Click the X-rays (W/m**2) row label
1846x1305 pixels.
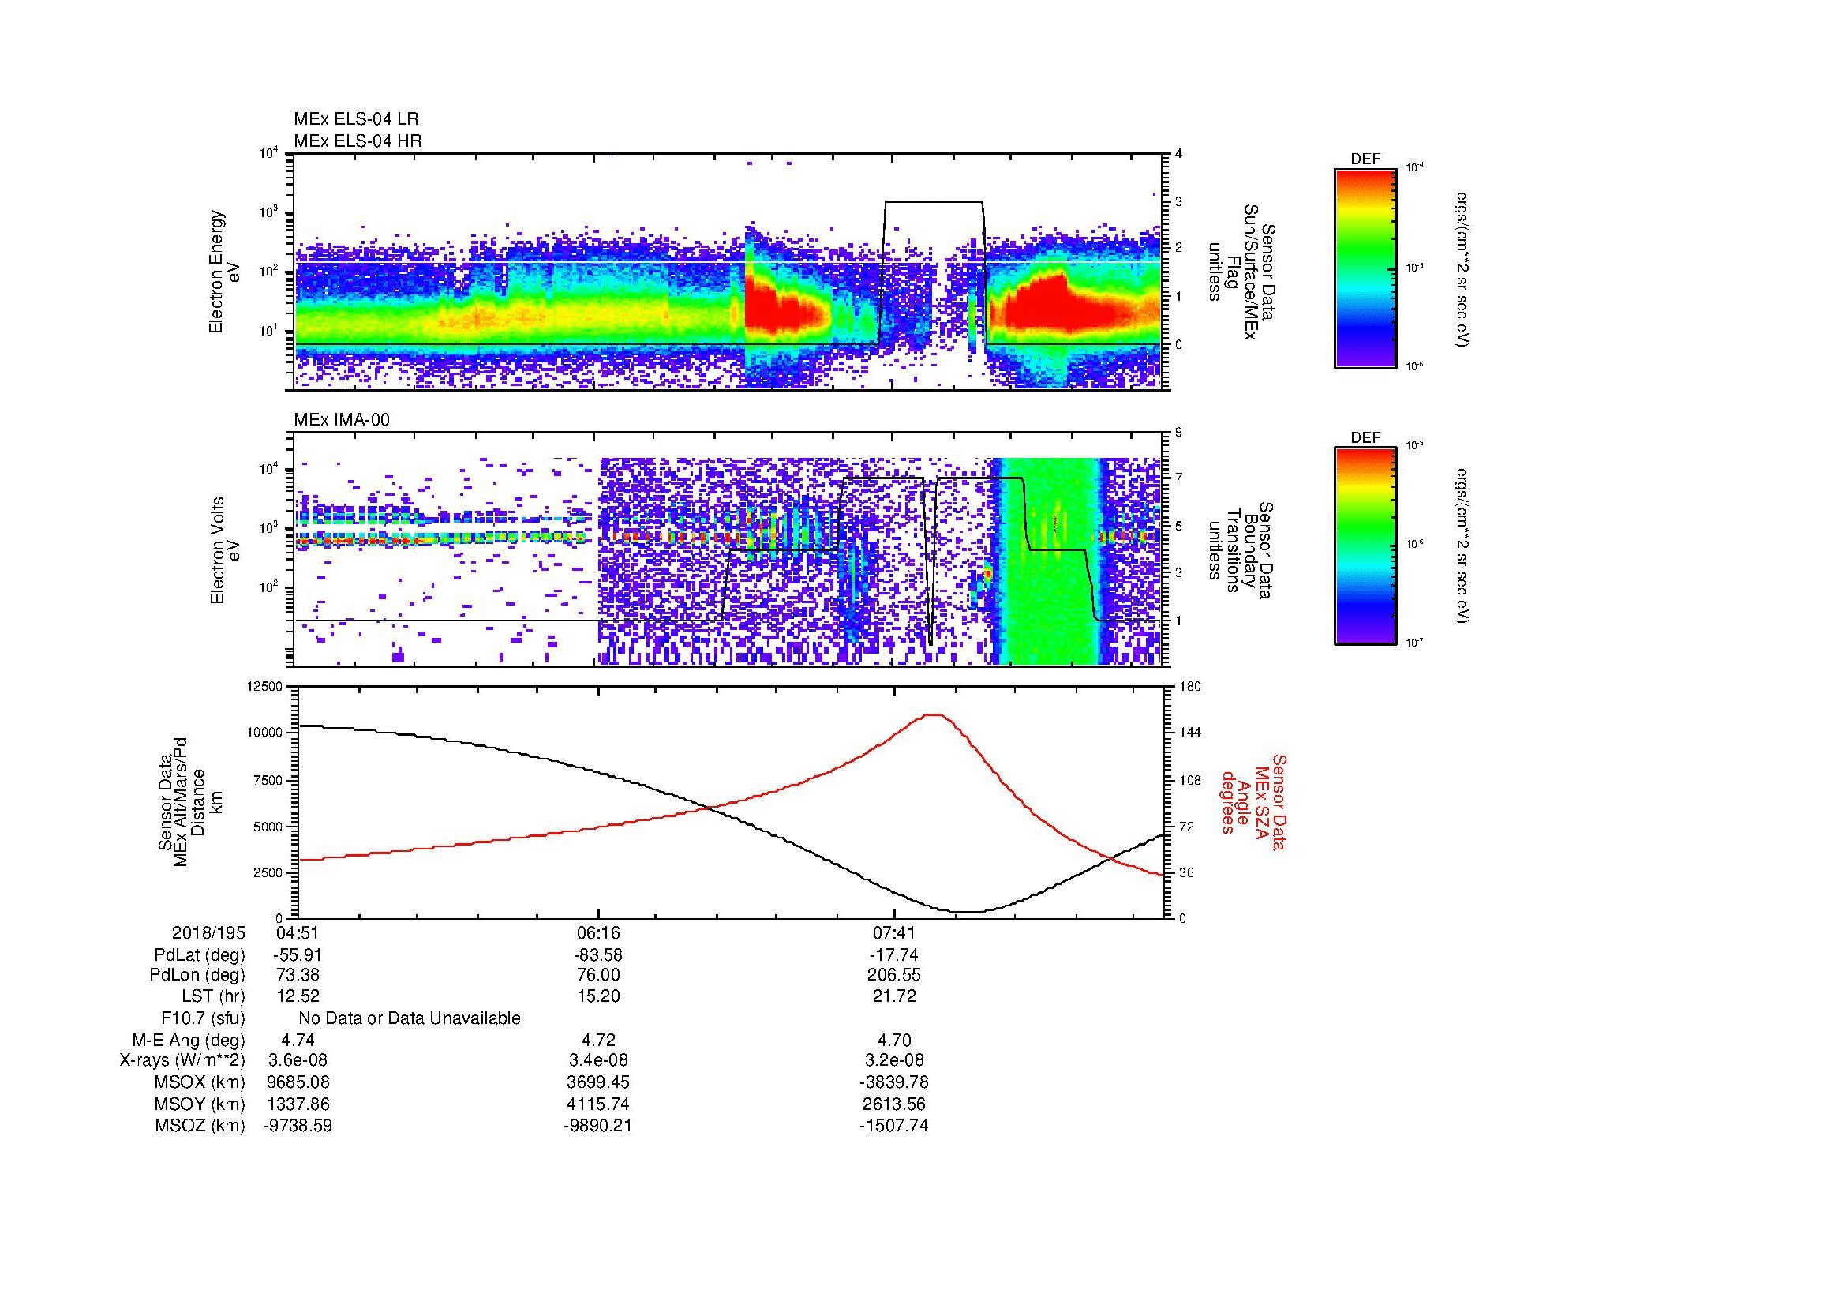182,1060
